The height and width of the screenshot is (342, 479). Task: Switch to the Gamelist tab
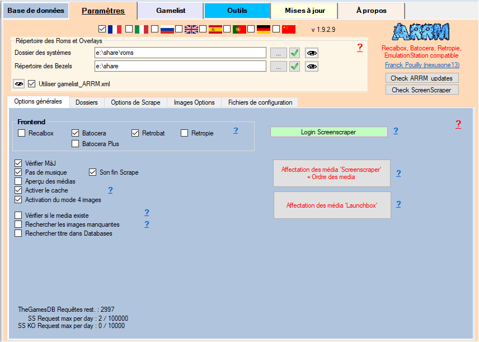(x=171, y=11)
